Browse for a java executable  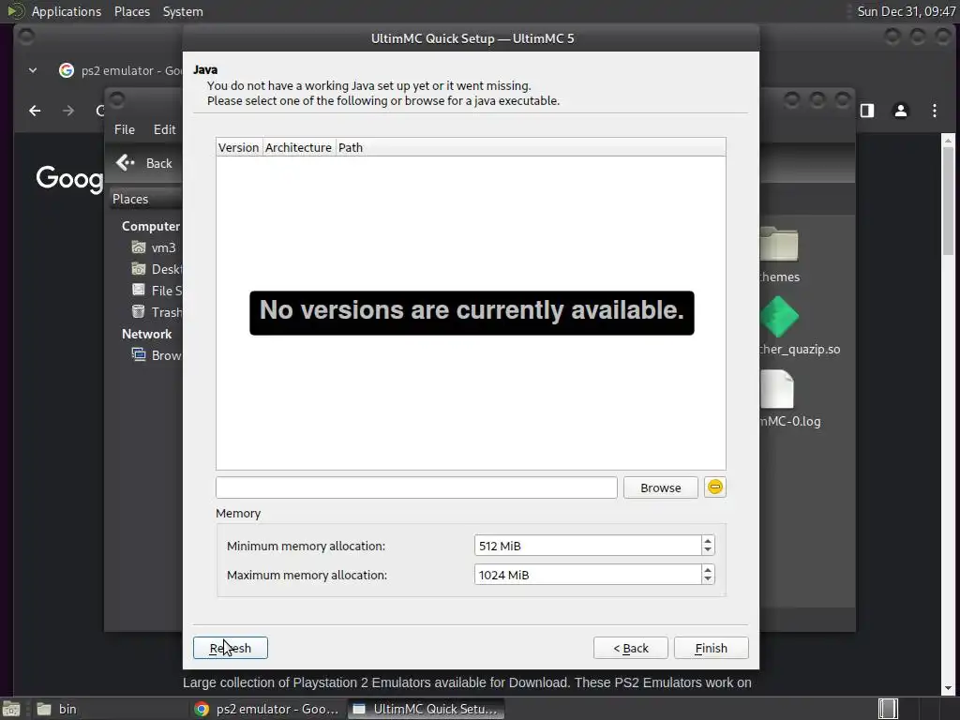click(x=661, y=487)
